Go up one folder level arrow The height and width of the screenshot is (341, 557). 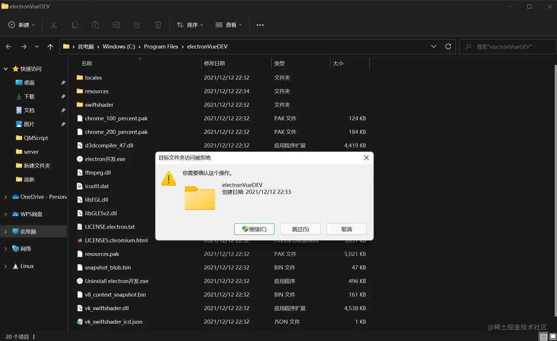50,47
